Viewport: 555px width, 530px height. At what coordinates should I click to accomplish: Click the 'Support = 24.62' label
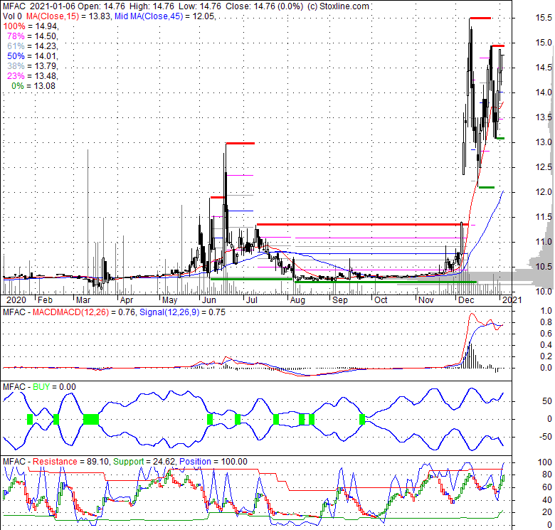tap(144, 462)
